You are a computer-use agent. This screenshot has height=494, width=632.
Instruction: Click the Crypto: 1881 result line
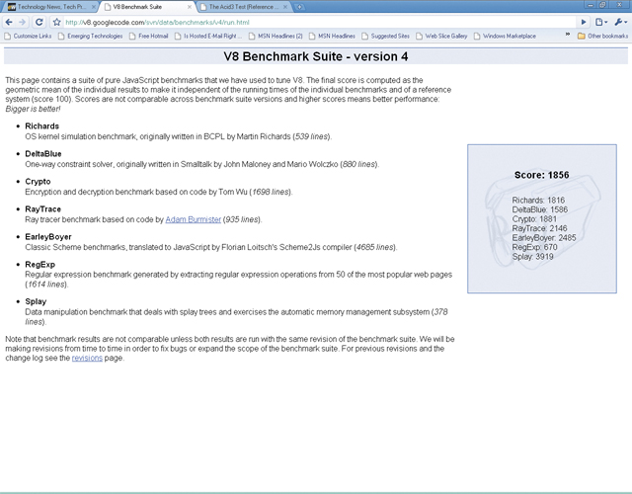(x=534, y=219)
